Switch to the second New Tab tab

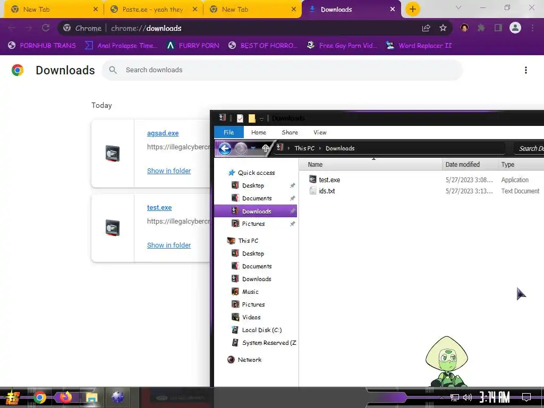click(252, 10)
